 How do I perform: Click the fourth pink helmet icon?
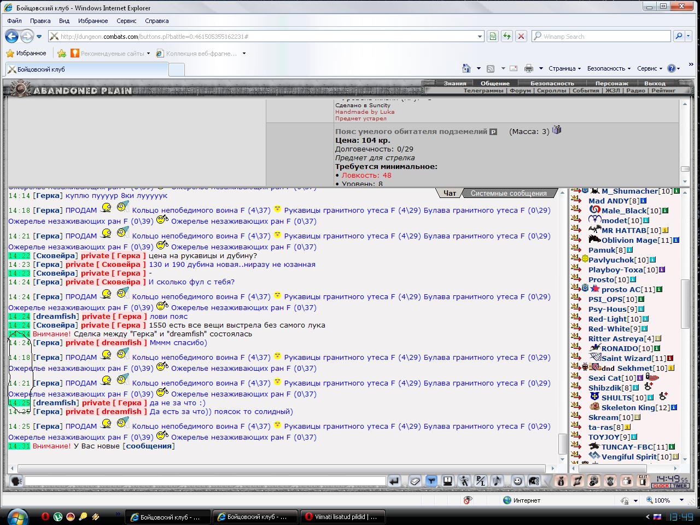pyautogui.click(x=610, y=481)
